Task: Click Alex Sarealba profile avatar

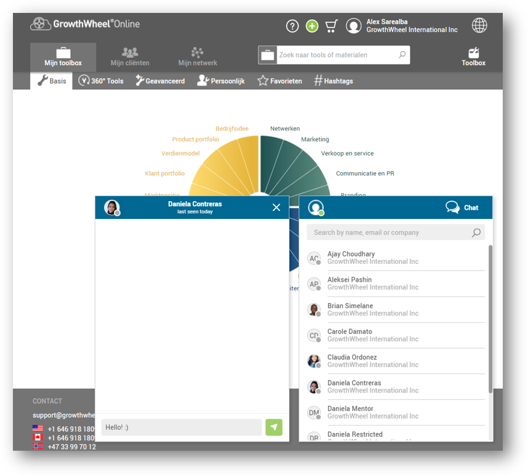Action: point(354,26)
